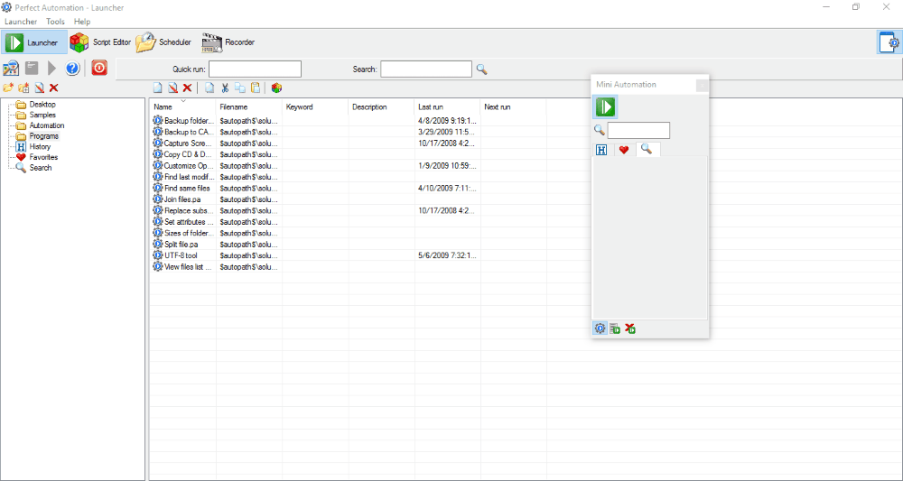Open the Launcher menu
This screenshot has height=481, width=903.
[x=20, y=22]
